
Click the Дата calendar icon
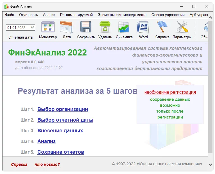point(67,27)
